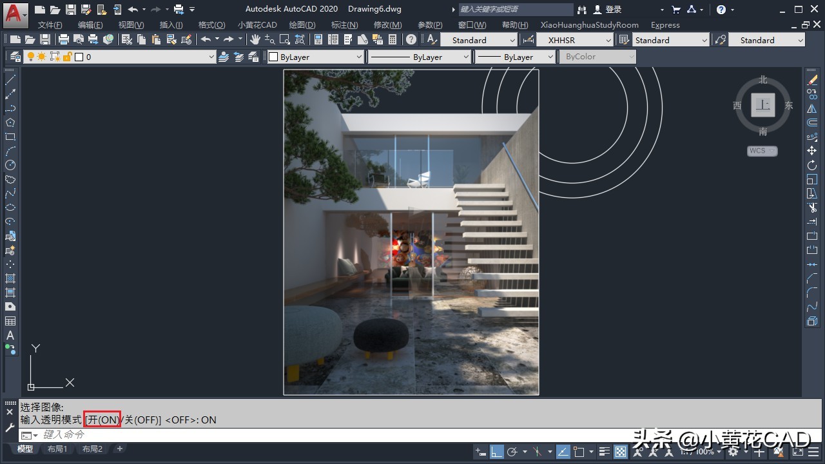Click the keyword search box in title bar
The image size is (825, 464).
515,10
